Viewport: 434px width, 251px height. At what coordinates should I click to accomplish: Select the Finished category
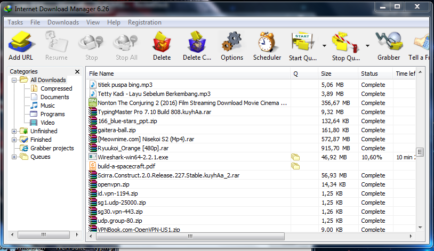click(x=41, y=140)
